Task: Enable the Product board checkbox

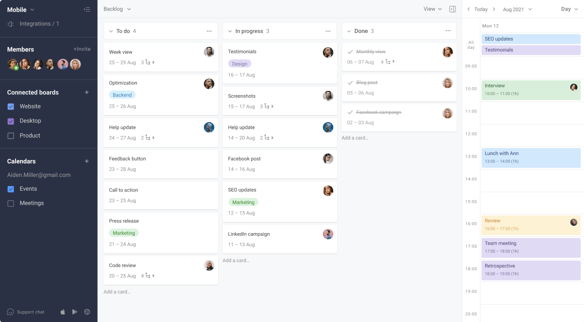Action: coord(10,135)
